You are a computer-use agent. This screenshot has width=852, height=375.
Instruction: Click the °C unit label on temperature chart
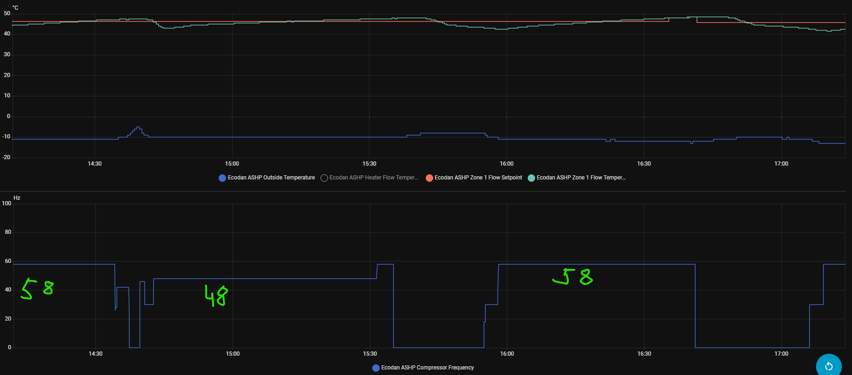(15, 8)
